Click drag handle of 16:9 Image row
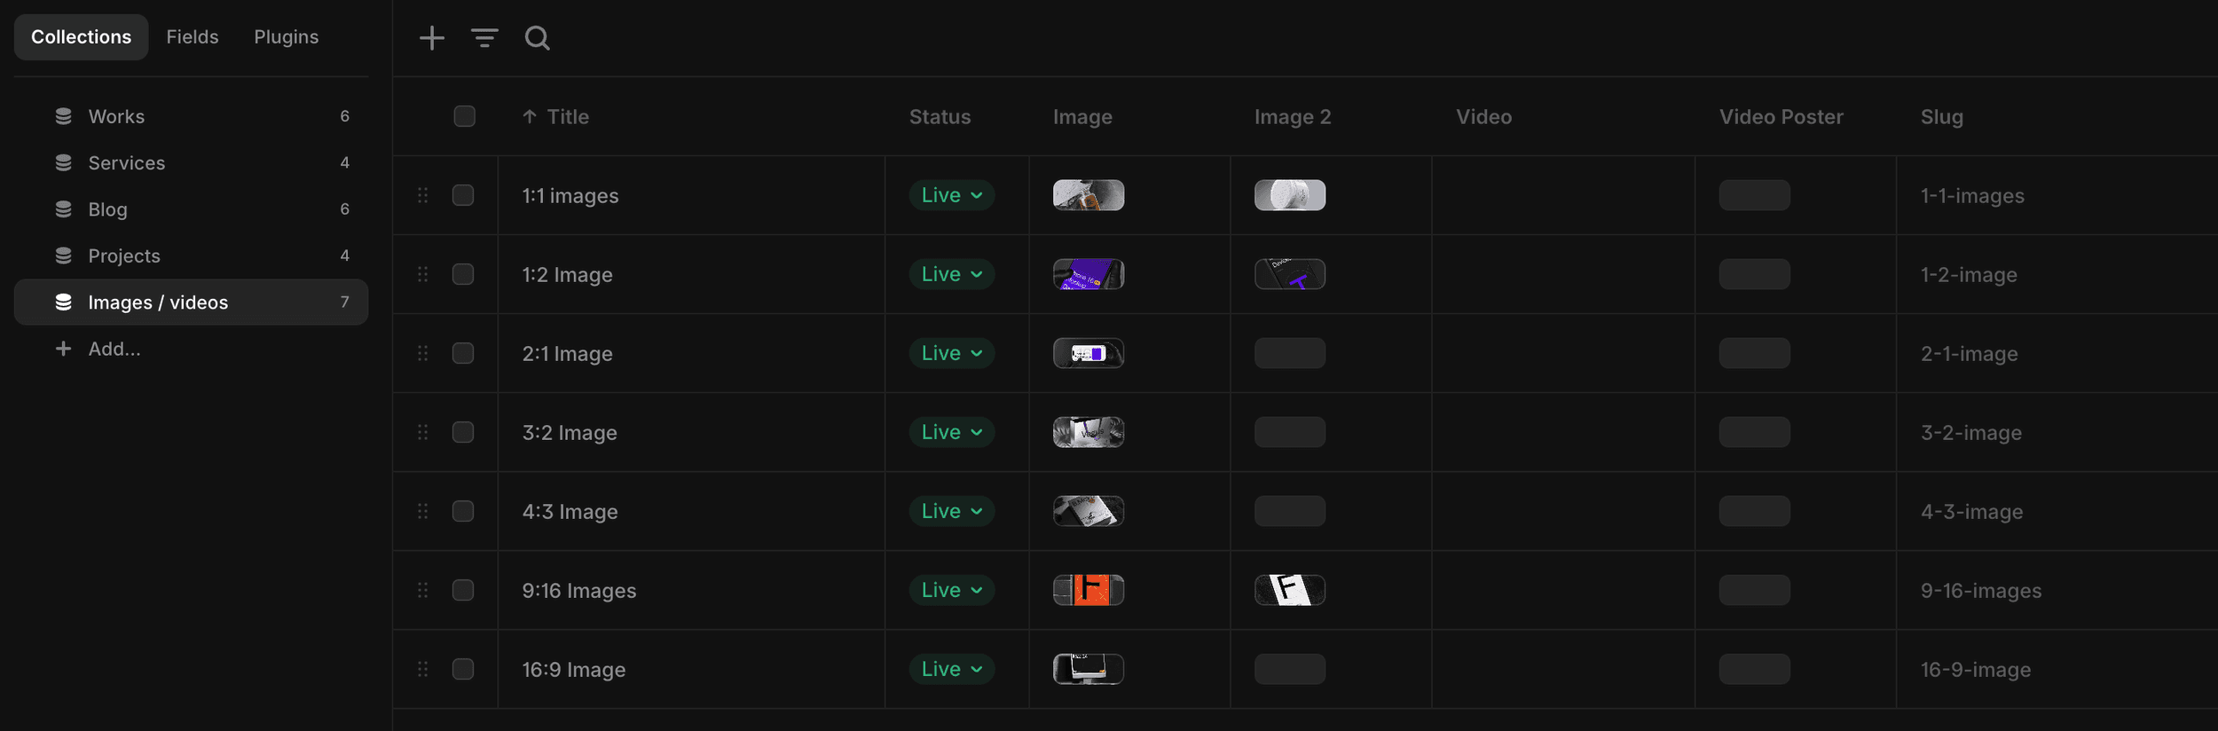This screenshot has height=731, width=2218. point(423,669)
